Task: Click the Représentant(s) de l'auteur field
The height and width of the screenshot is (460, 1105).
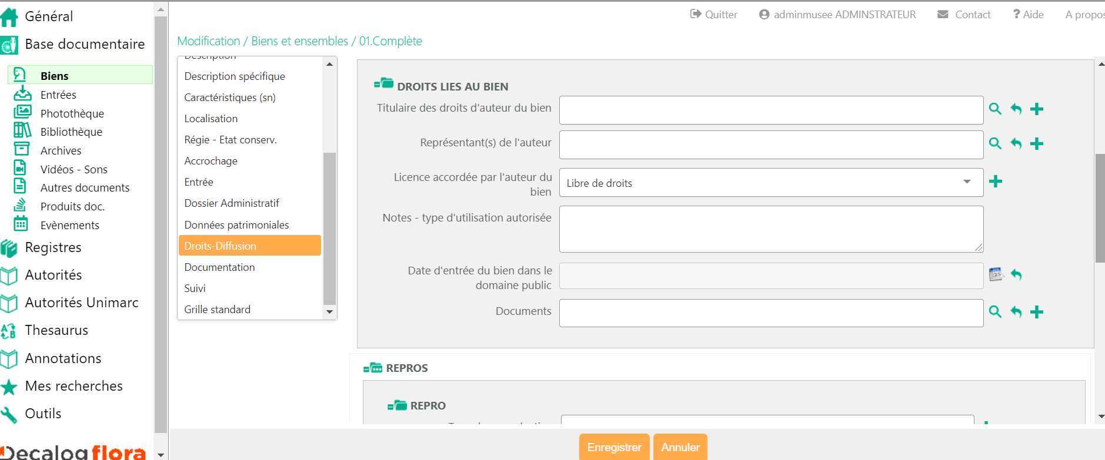Action: pyautogui.click(x=771, y=145)
